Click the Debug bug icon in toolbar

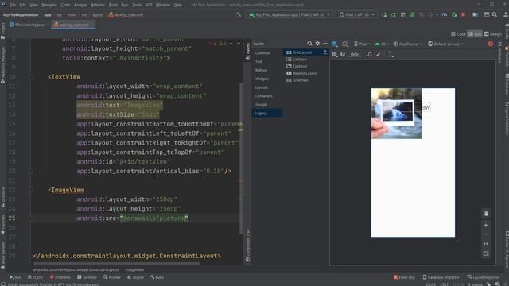tap(412, 14)
